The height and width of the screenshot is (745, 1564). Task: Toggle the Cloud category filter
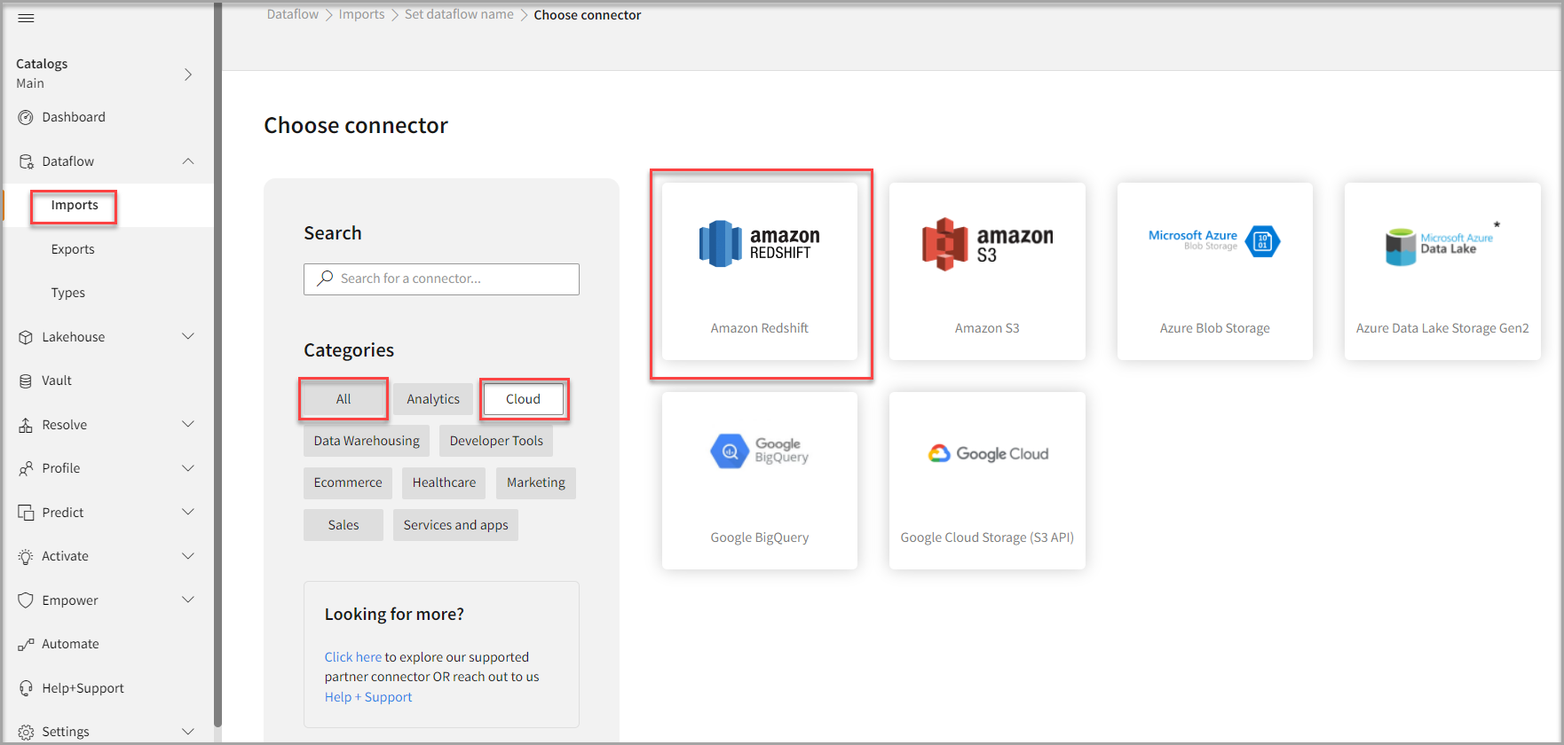pyautogui.click(x=523, y=399)
